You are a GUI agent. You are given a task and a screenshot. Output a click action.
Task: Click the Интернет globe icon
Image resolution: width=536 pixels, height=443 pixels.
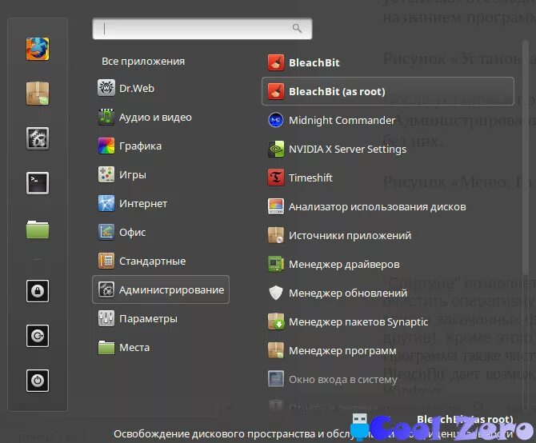106,204
